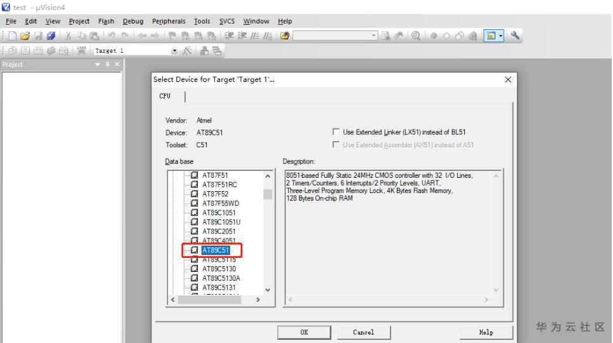Click the Translate file icon in build toolbar
Screen dimensions: 613x343
(x=13, y=51)
